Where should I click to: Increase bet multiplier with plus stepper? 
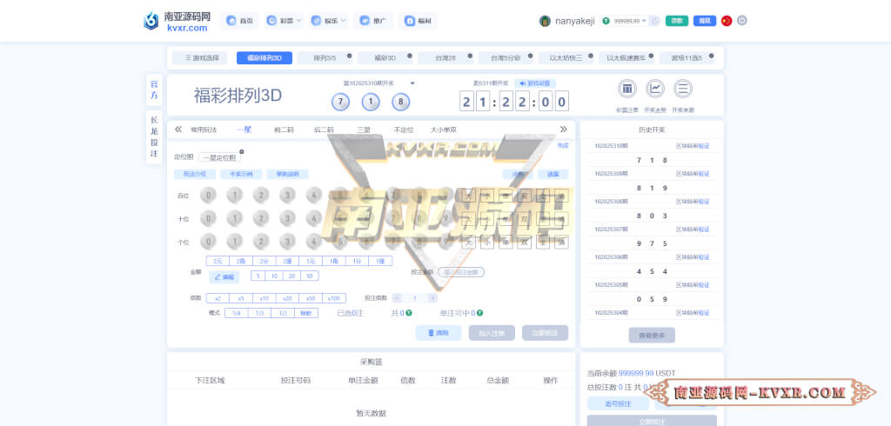432,298
